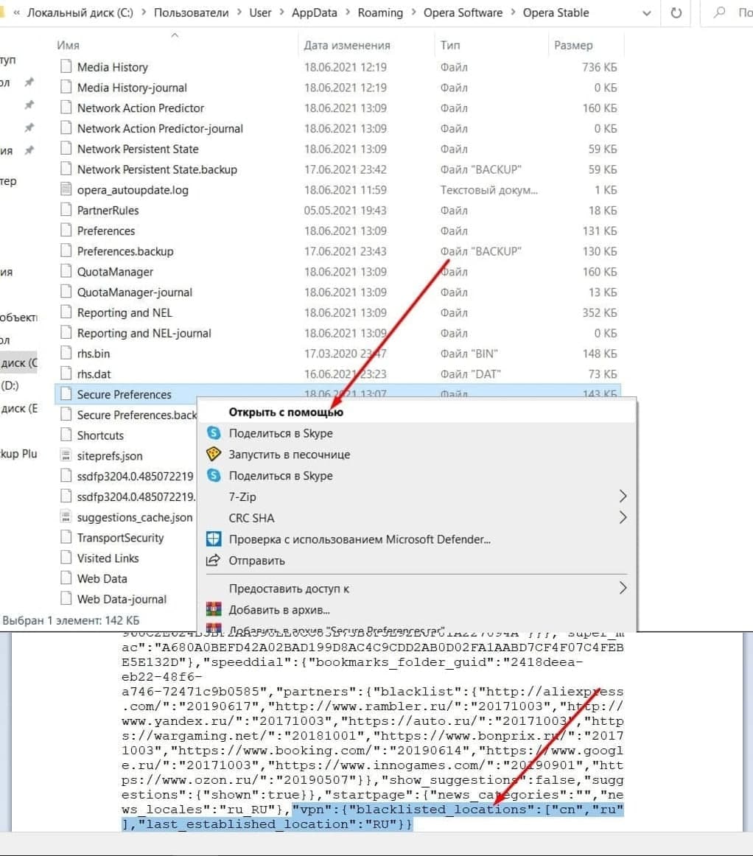Click the User breadcrumb segment
753x856 pixels.
tap(260, 13)
